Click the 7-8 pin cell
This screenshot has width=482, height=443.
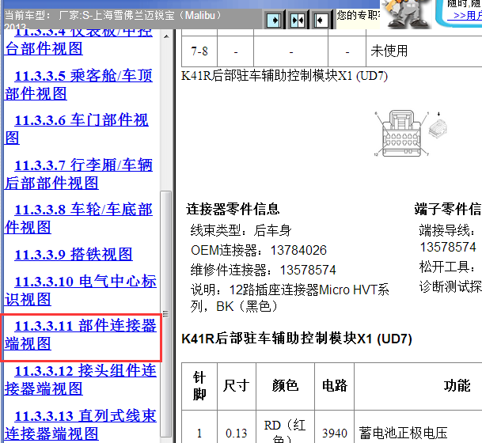199,51
